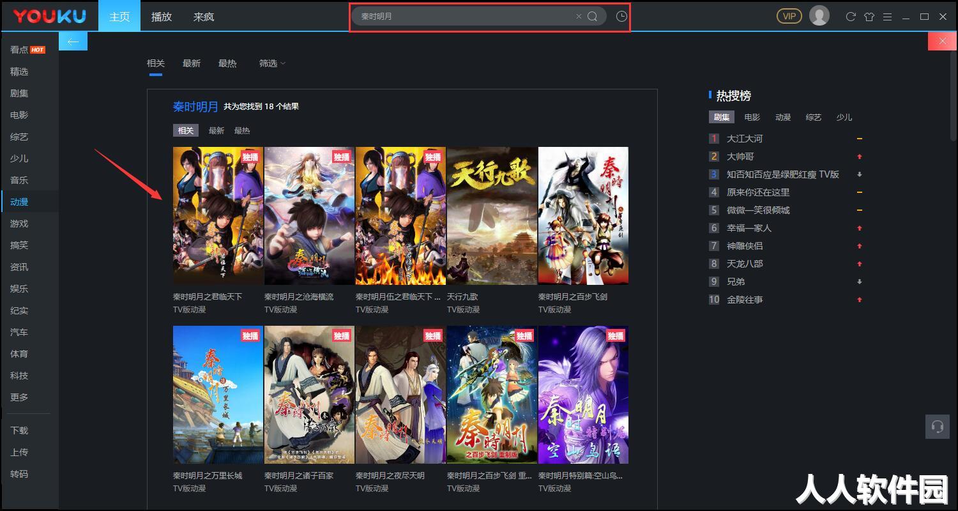This screenshot has height=511, width=958.
Task: Open 更多 in sidebar
Action: (x=19, y=397)
